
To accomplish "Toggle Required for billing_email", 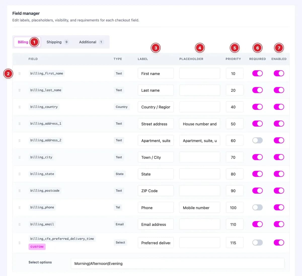I will [x=257, y=224].
